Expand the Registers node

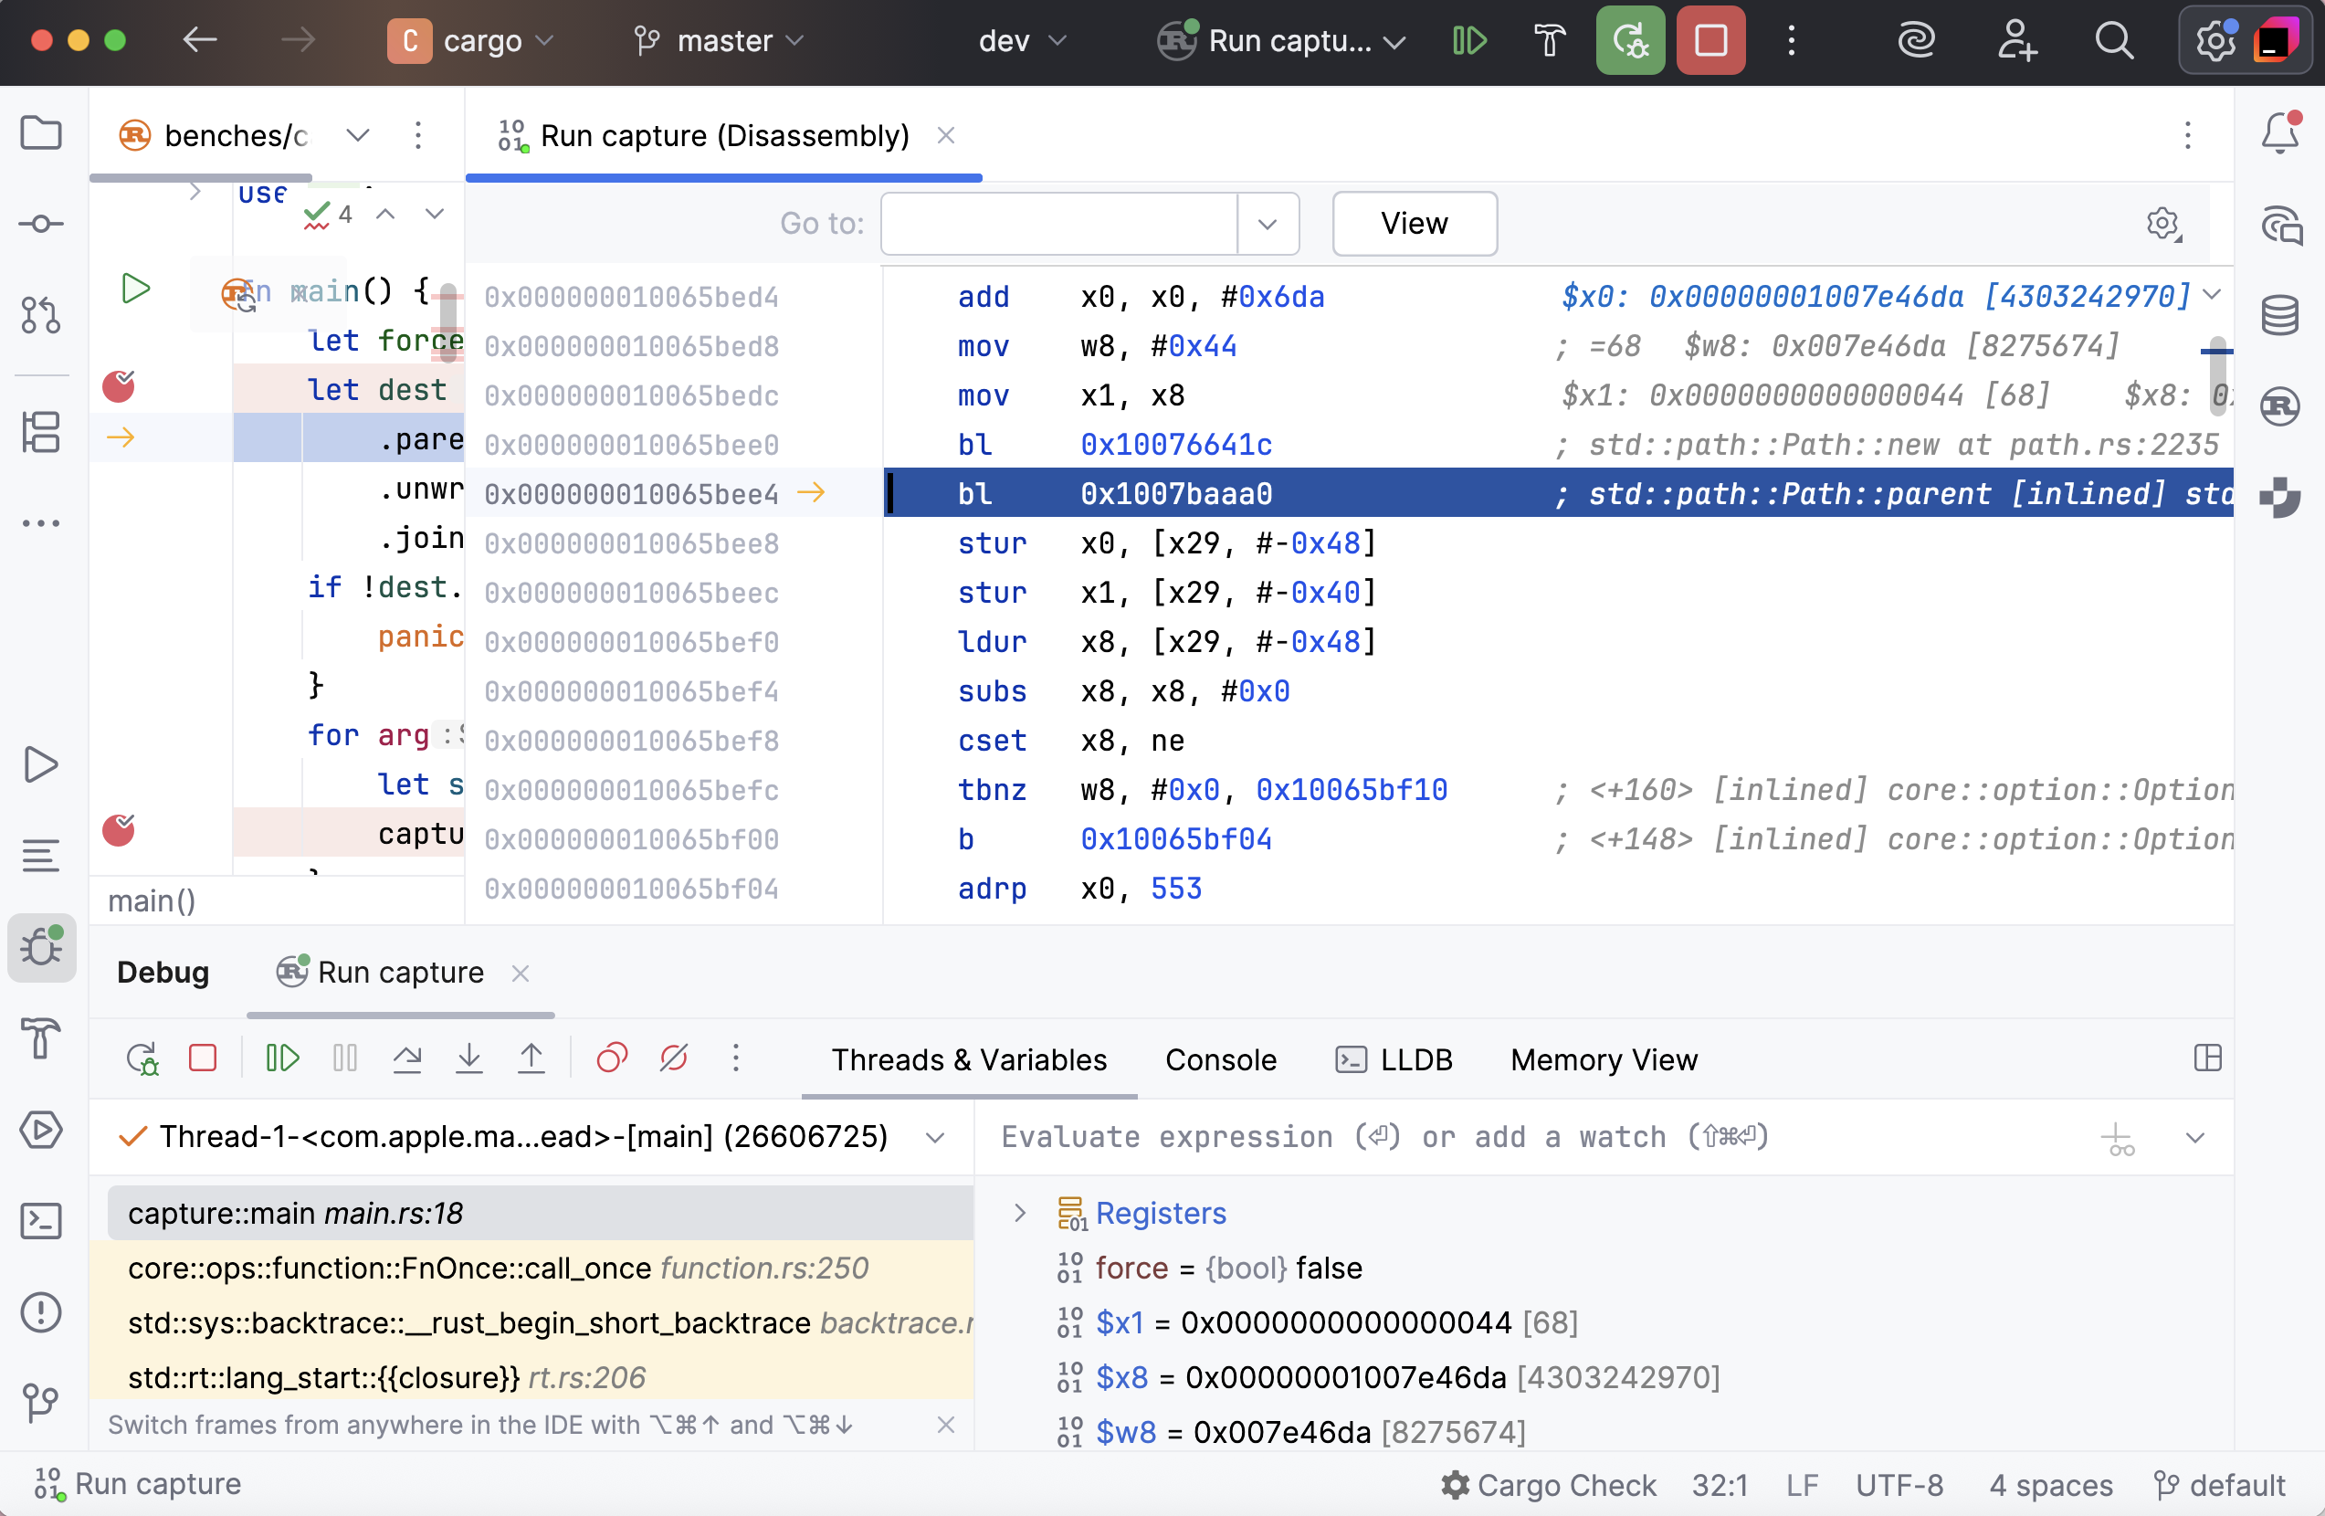pyautogui.click(x=1020, y=1213)
